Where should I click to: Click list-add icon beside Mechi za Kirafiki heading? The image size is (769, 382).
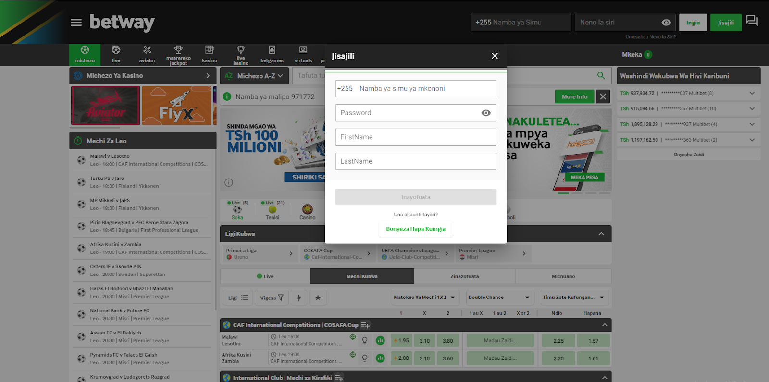point(339,378)
